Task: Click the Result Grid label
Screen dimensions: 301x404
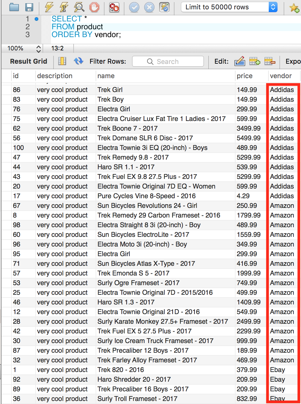Action: (29, 61)
